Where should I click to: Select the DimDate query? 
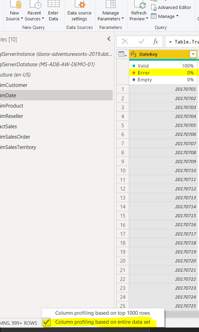56,95
